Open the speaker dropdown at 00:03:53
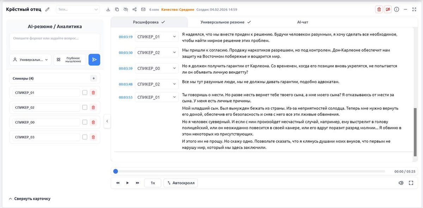 [x=157, y=97]
